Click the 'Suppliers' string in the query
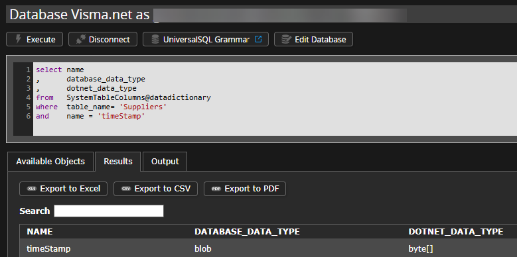This screenshot has height=257, width=517. [x=143, y=107]
